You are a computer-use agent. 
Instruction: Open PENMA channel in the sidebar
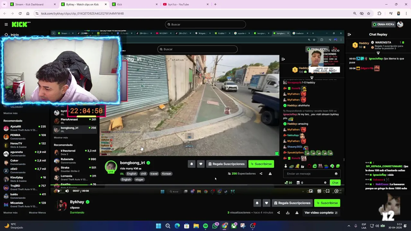click(25, 137)
